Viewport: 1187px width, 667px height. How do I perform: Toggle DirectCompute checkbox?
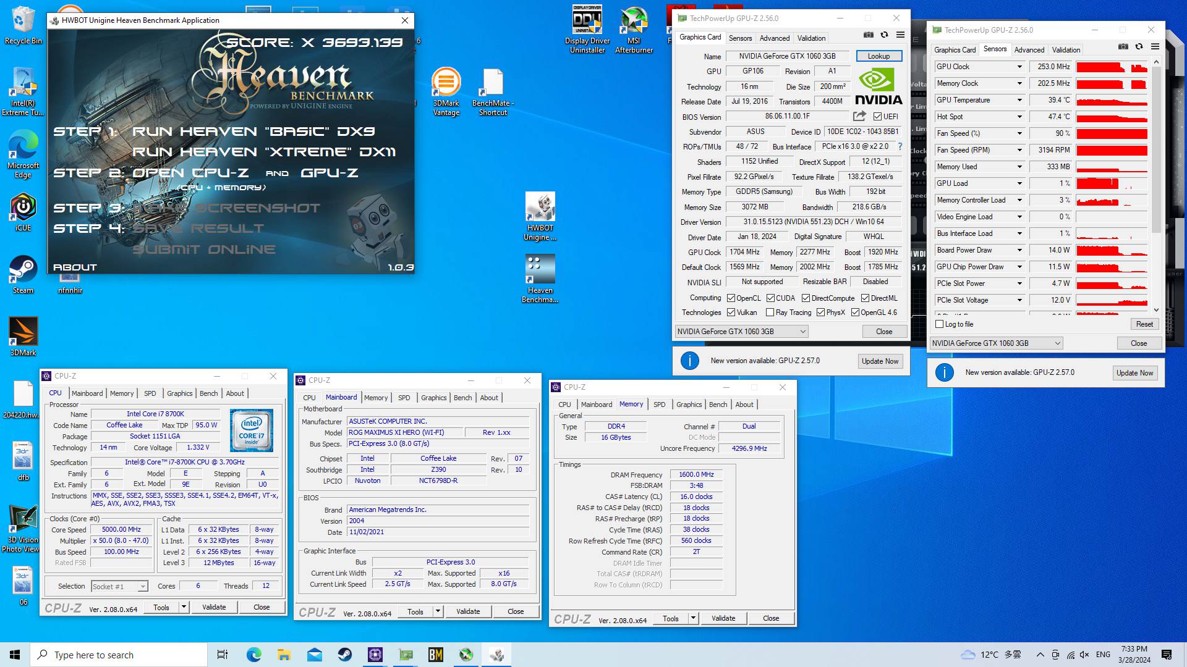pos(806,298)
